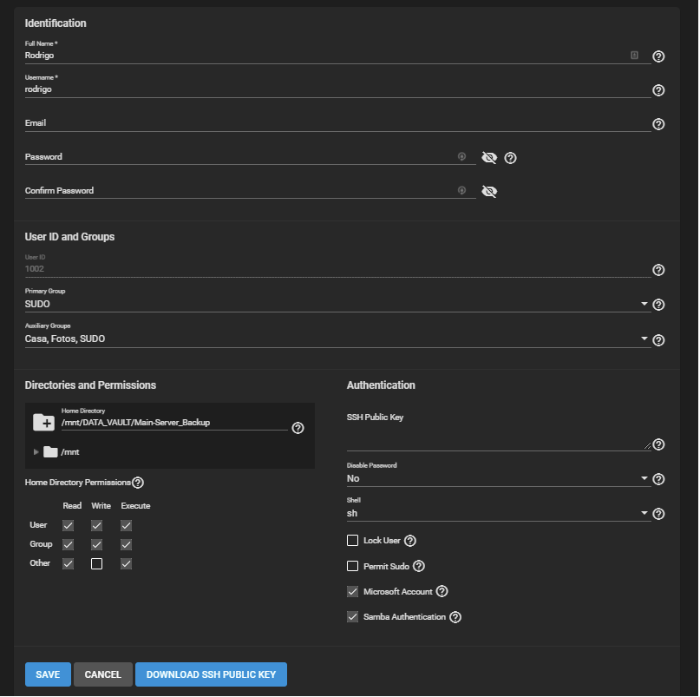Open help tooltip for Shell field
The image size is (700, 697).
[658, 514]
